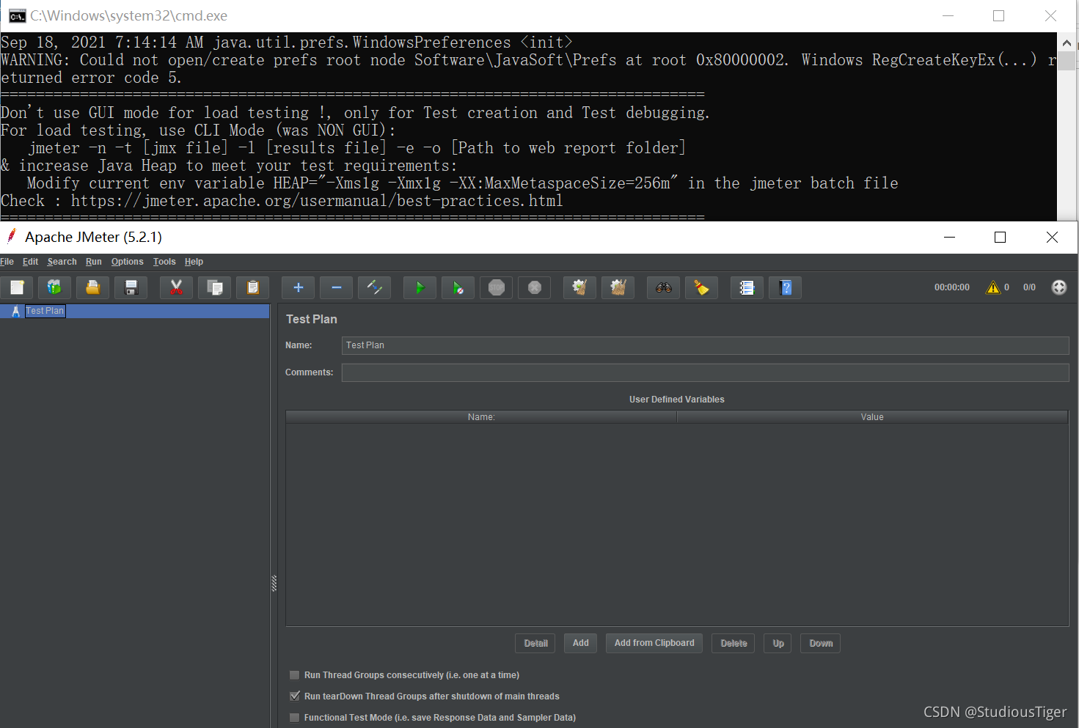Viewport: 1079px width, 728px height.
Task: Select the Test Plan tree item
Action: point(45,311)
